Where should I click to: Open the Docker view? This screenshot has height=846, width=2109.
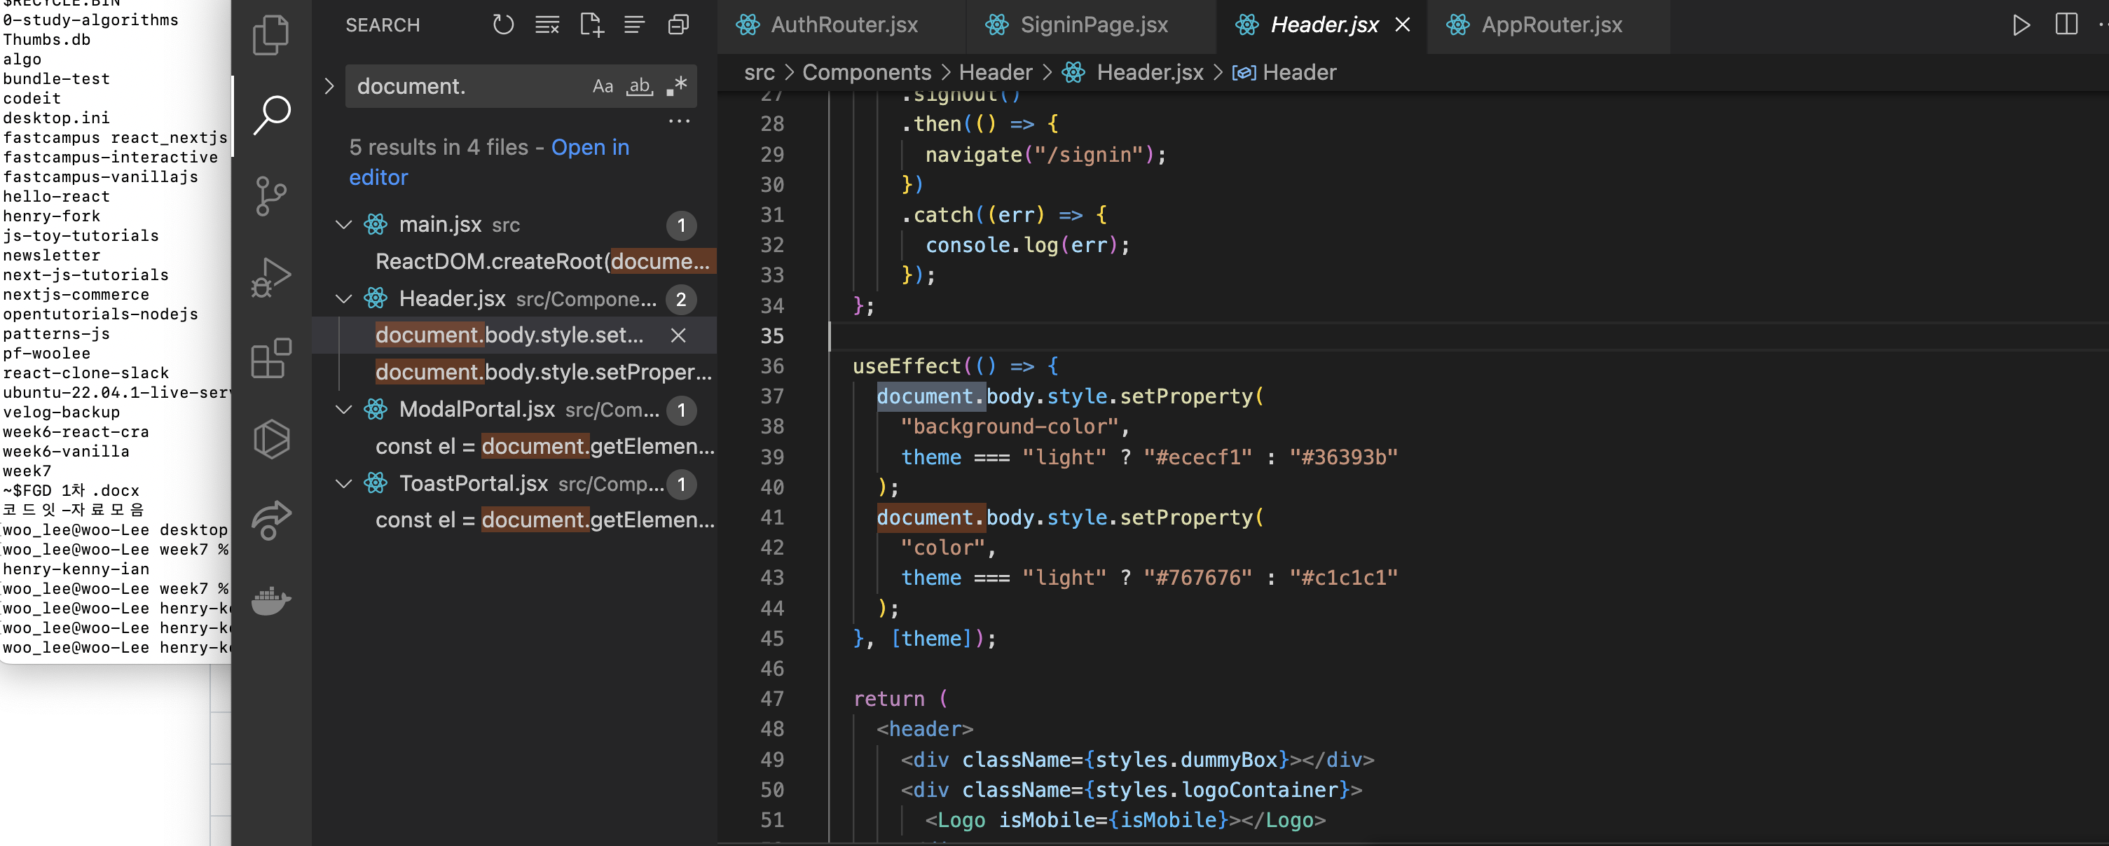pyautogui.click(x=270, y=601)
